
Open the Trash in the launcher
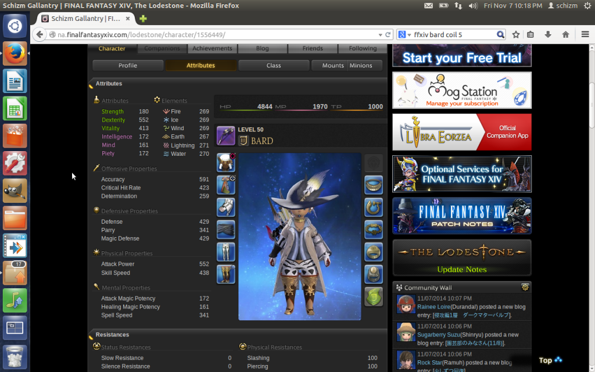coord(15,357)
